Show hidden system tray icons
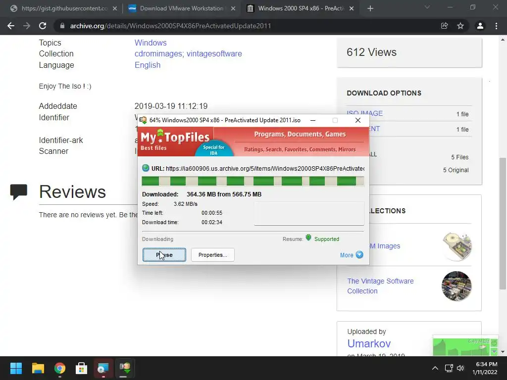 (x=435, y=368)
